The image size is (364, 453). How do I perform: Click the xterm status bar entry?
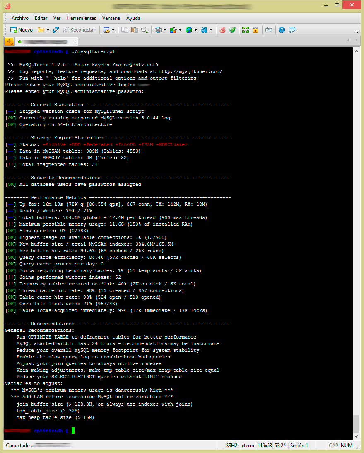coord(248,445)
